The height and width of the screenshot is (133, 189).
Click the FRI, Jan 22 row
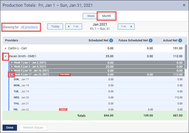click(x=97, y=109)
